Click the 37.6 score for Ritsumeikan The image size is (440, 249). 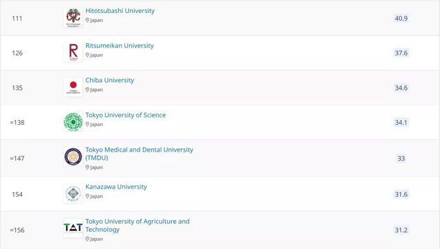(x=401, y=53)
